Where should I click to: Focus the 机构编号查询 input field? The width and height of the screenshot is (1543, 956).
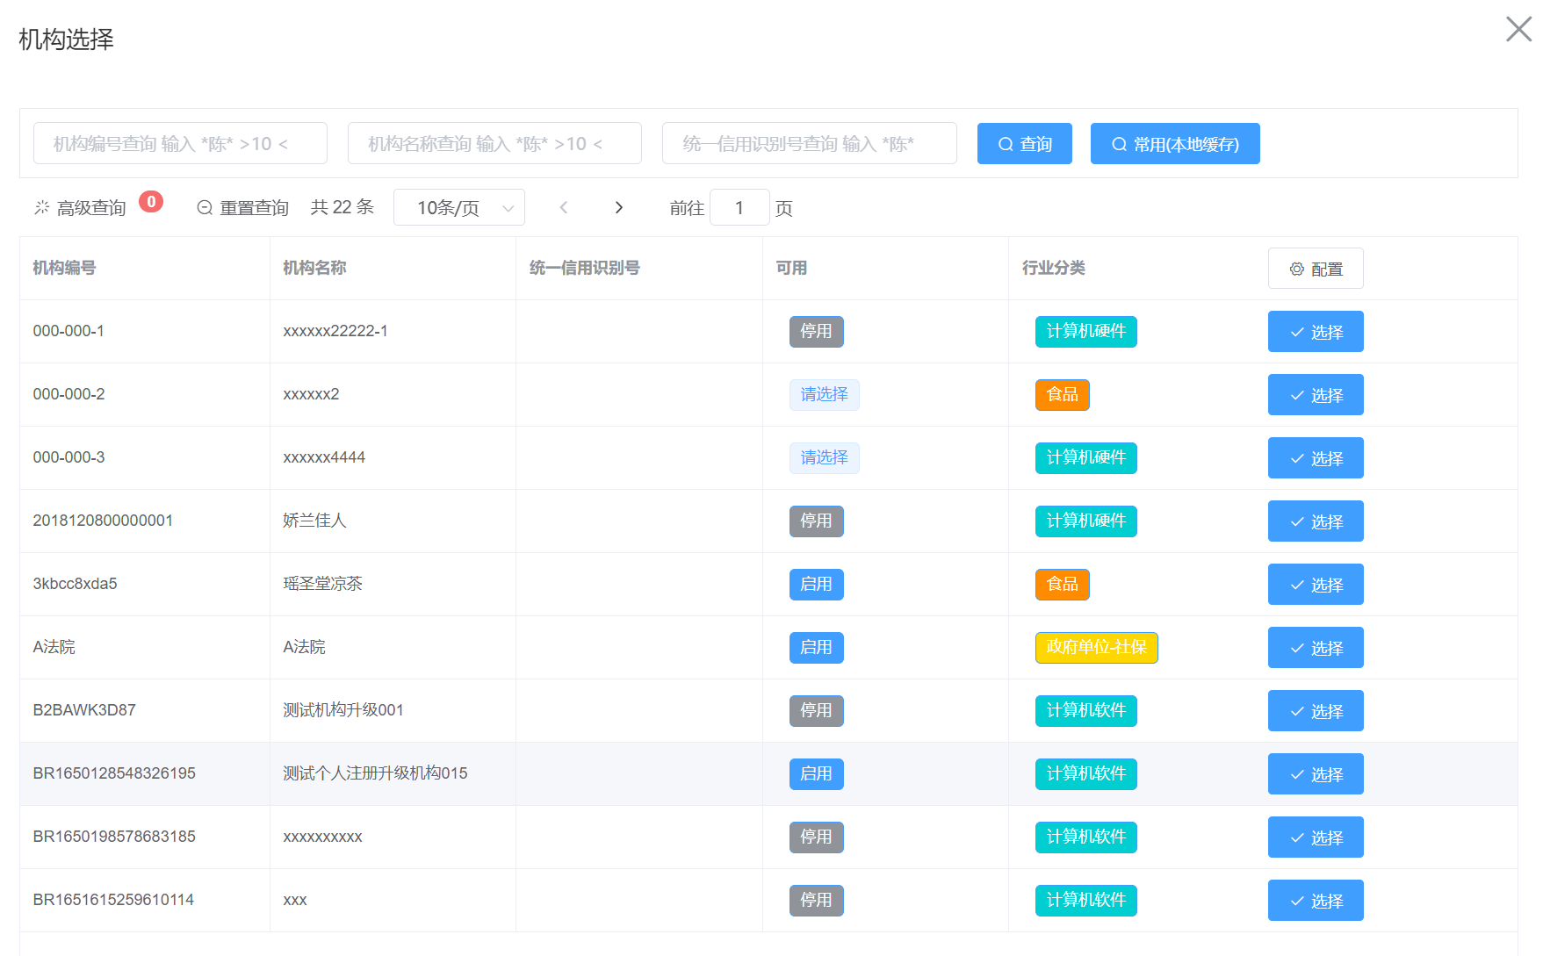pos(180,144)
